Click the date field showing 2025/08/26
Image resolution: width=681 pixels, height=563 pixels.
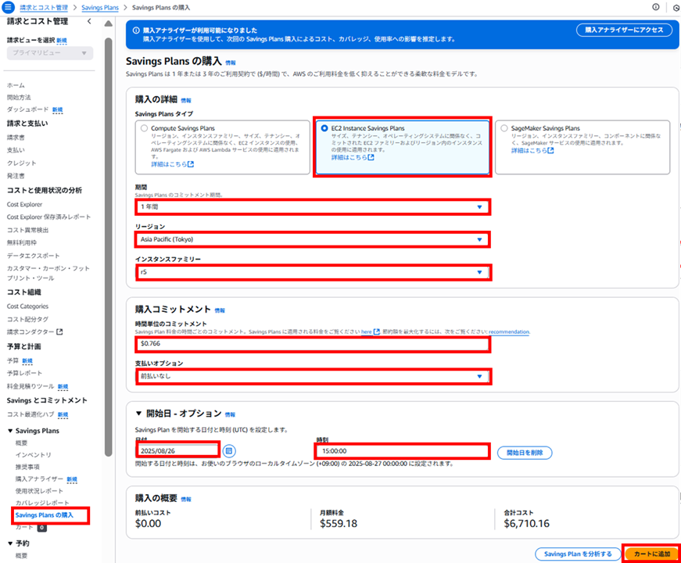pos(178,451)
